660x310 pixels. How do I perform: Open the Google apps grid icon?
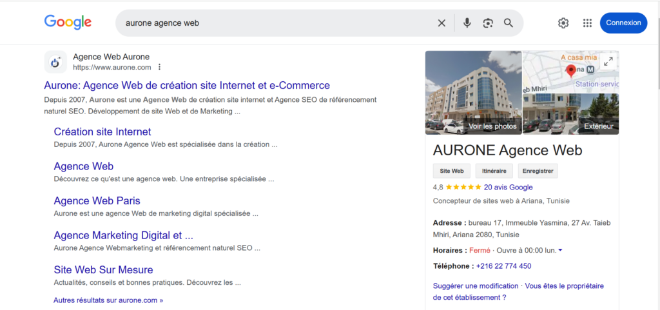coord(587,23)
